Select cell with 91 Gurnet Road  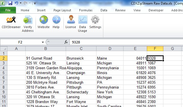46,58
